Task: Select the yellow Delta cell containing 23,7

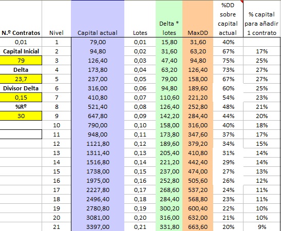Action: (21, 79)
